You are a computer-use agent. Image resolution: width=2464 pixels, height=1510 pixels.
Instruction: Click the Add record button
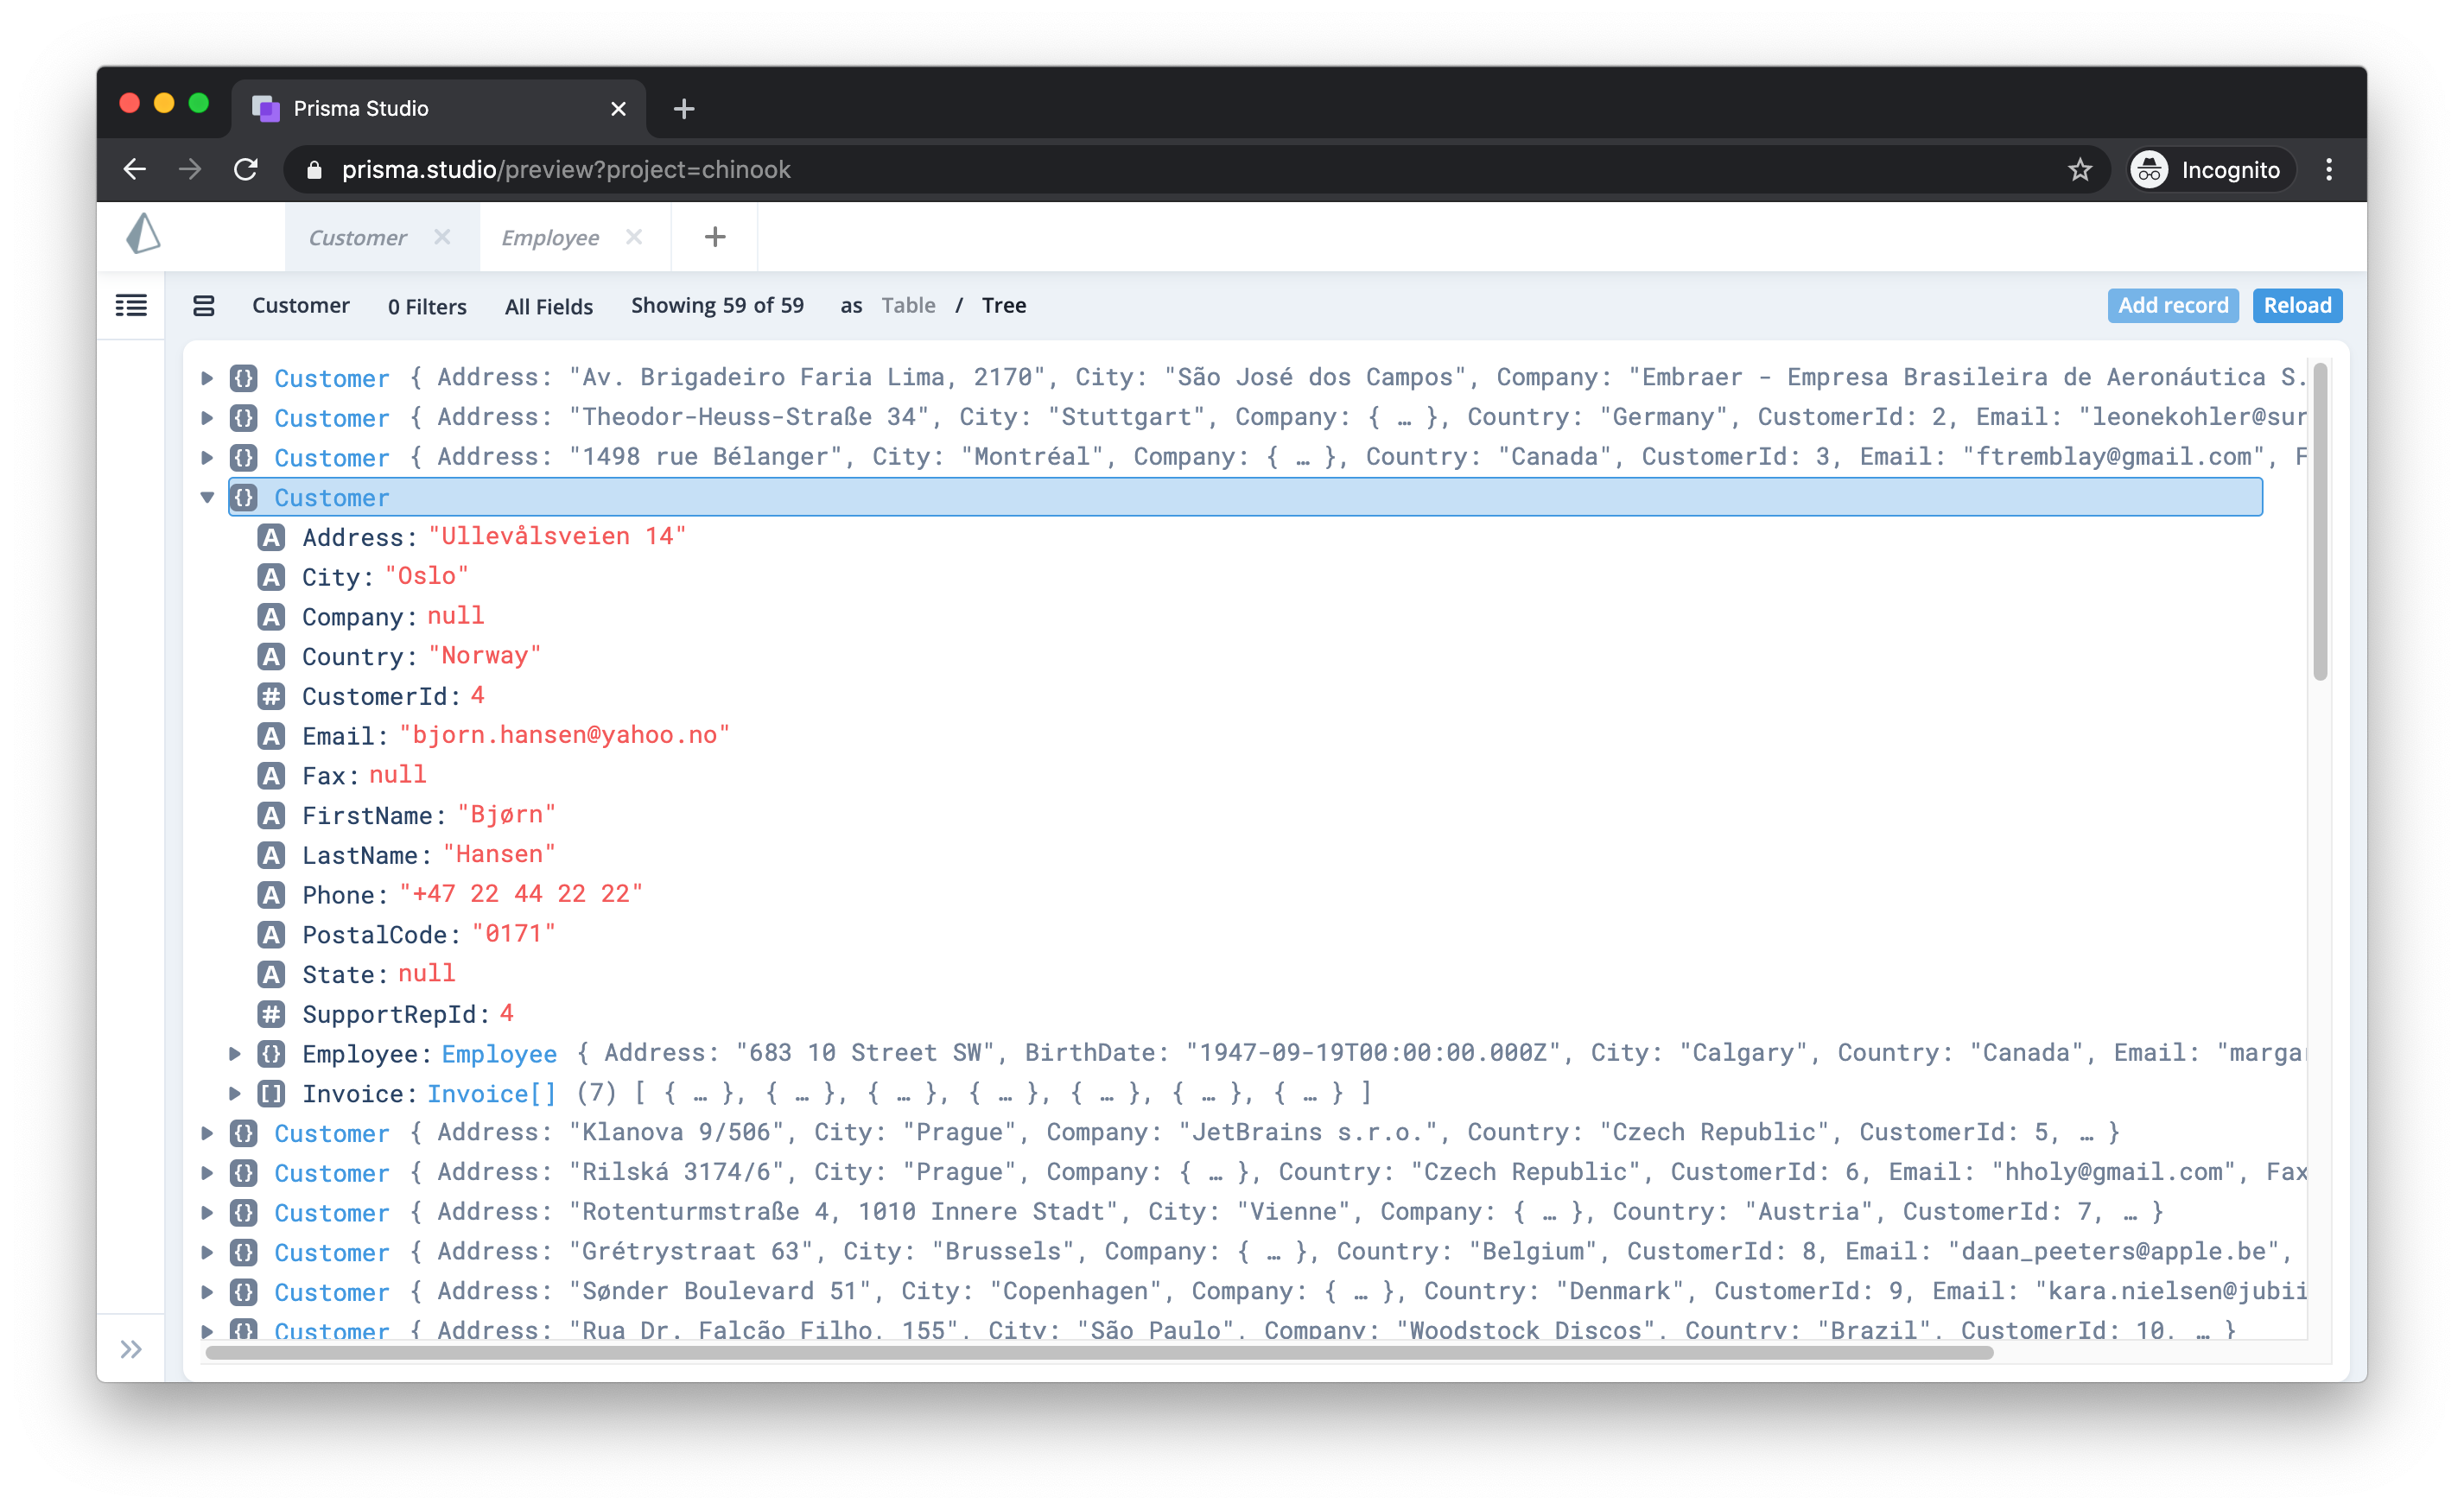pos(2172,305)
